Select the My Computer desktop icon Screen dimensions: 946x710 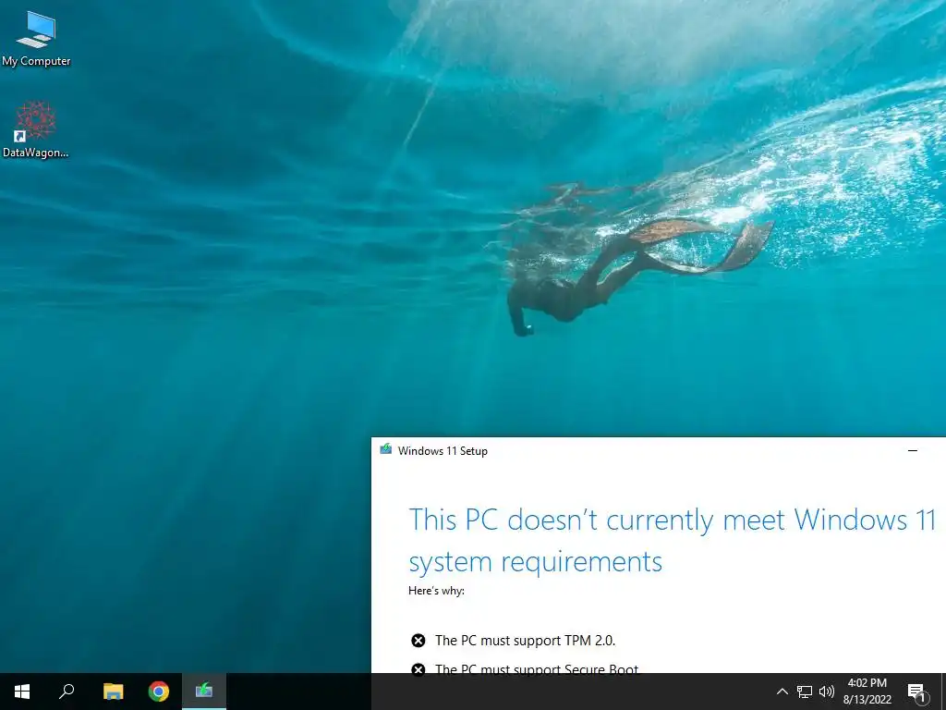click(x=36, y=38)
